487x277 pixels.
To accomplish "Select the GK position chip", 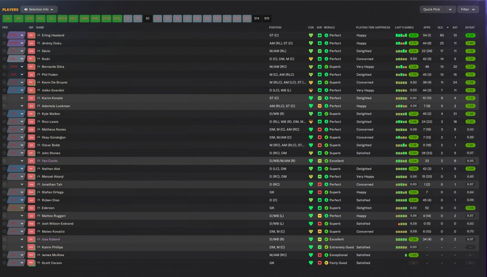I will [x=8, y=18].
